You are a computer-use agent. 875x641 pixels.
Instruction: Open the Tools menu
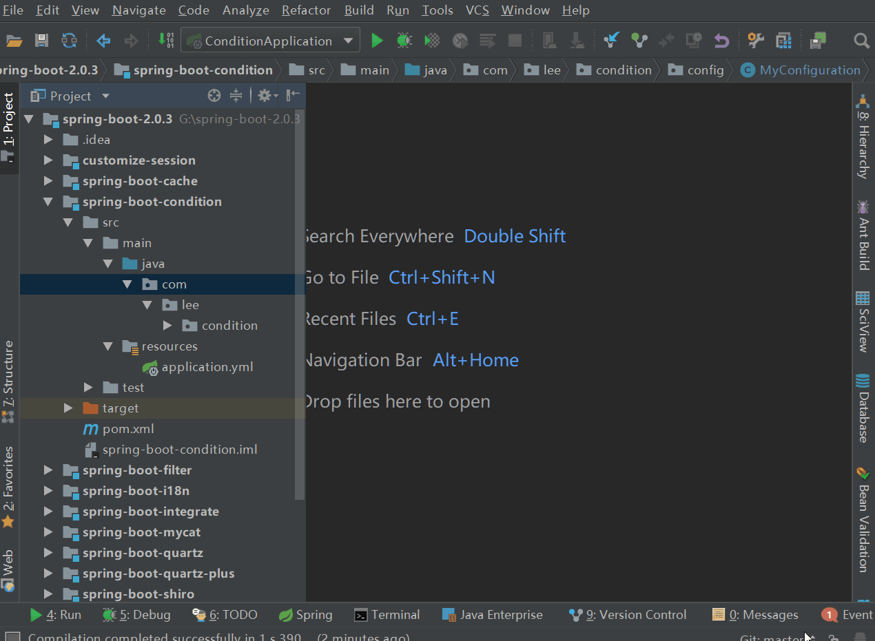pyautogui.click(x=437, y=10)
